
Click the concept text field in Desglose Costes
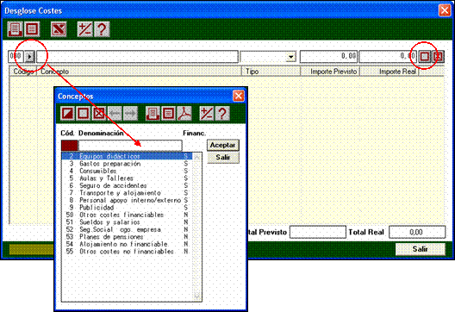pos(137,56)
